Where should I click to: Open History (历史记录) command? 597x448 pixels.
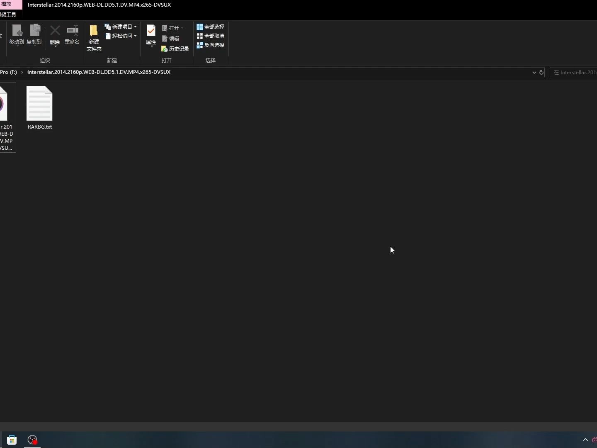(x=175, y=49)
